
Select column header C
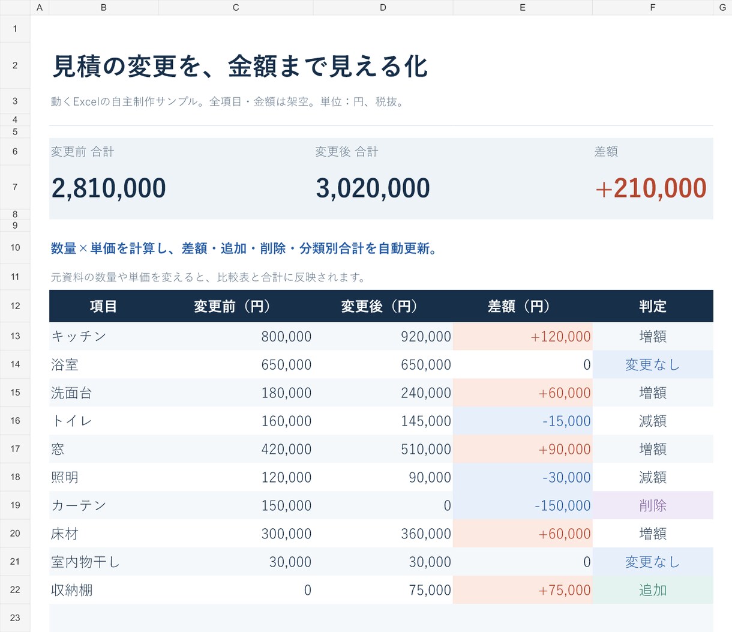[x=236, y=7]
